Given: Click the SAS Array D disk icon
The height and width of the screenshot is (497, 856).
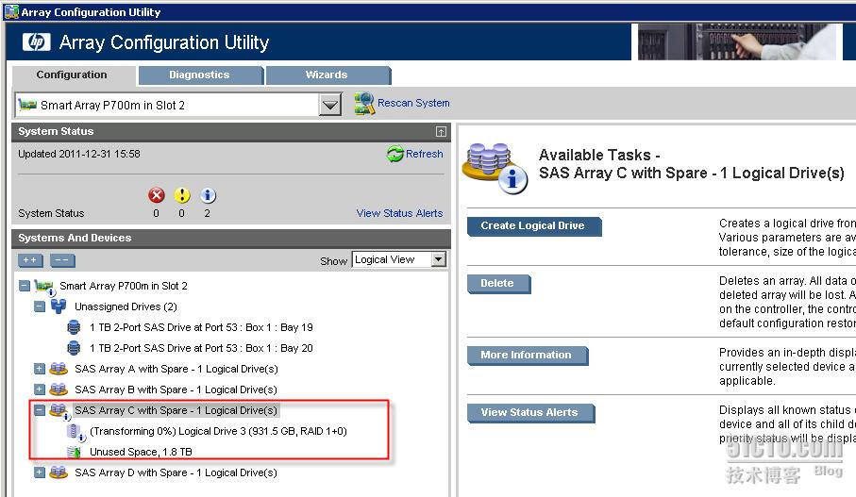Looking at the screenshot, I should click(59, 472).
